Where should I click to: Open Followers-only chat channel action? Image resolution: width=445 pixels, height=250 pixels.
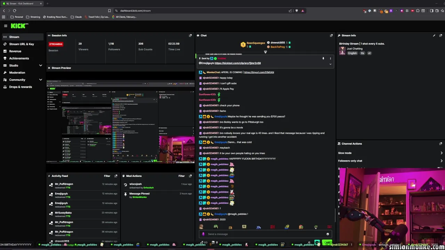(x=390, y=161)
